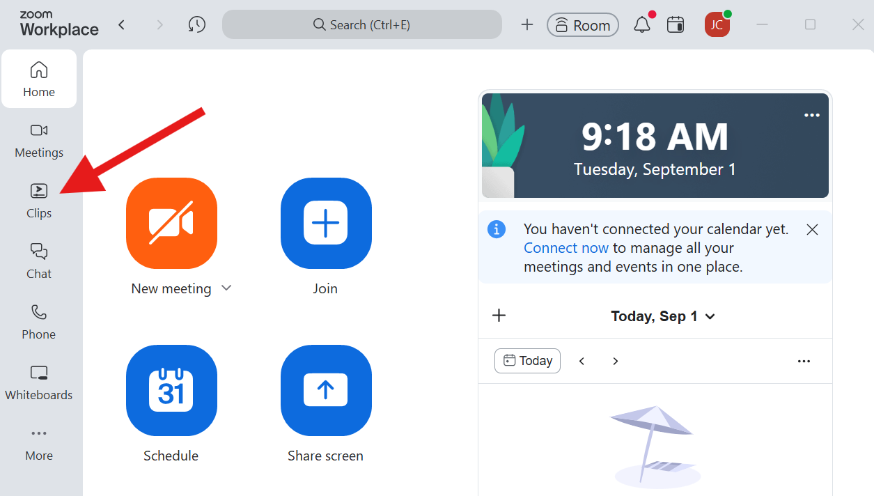Click the Search (Ctrl+E) field

[362, 25]
